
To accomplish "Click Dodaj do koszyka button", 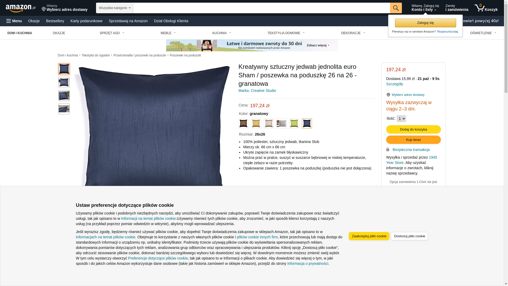I will tap(414, 129).
